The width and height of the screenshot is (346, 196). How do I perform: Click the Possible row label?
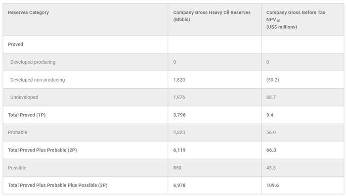tap(17, 168)
